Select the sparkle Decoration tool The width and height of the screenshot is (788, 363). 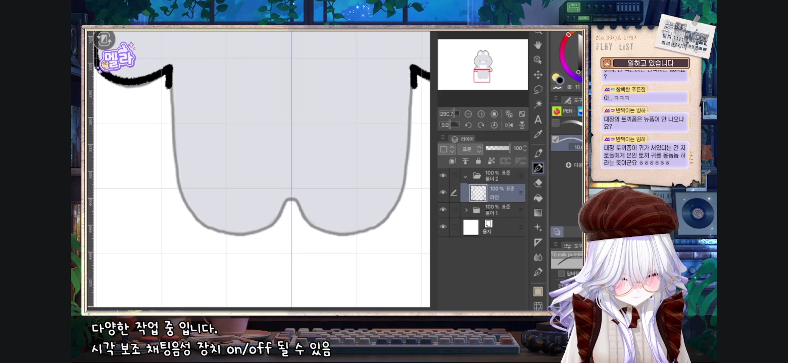point(538,228)
